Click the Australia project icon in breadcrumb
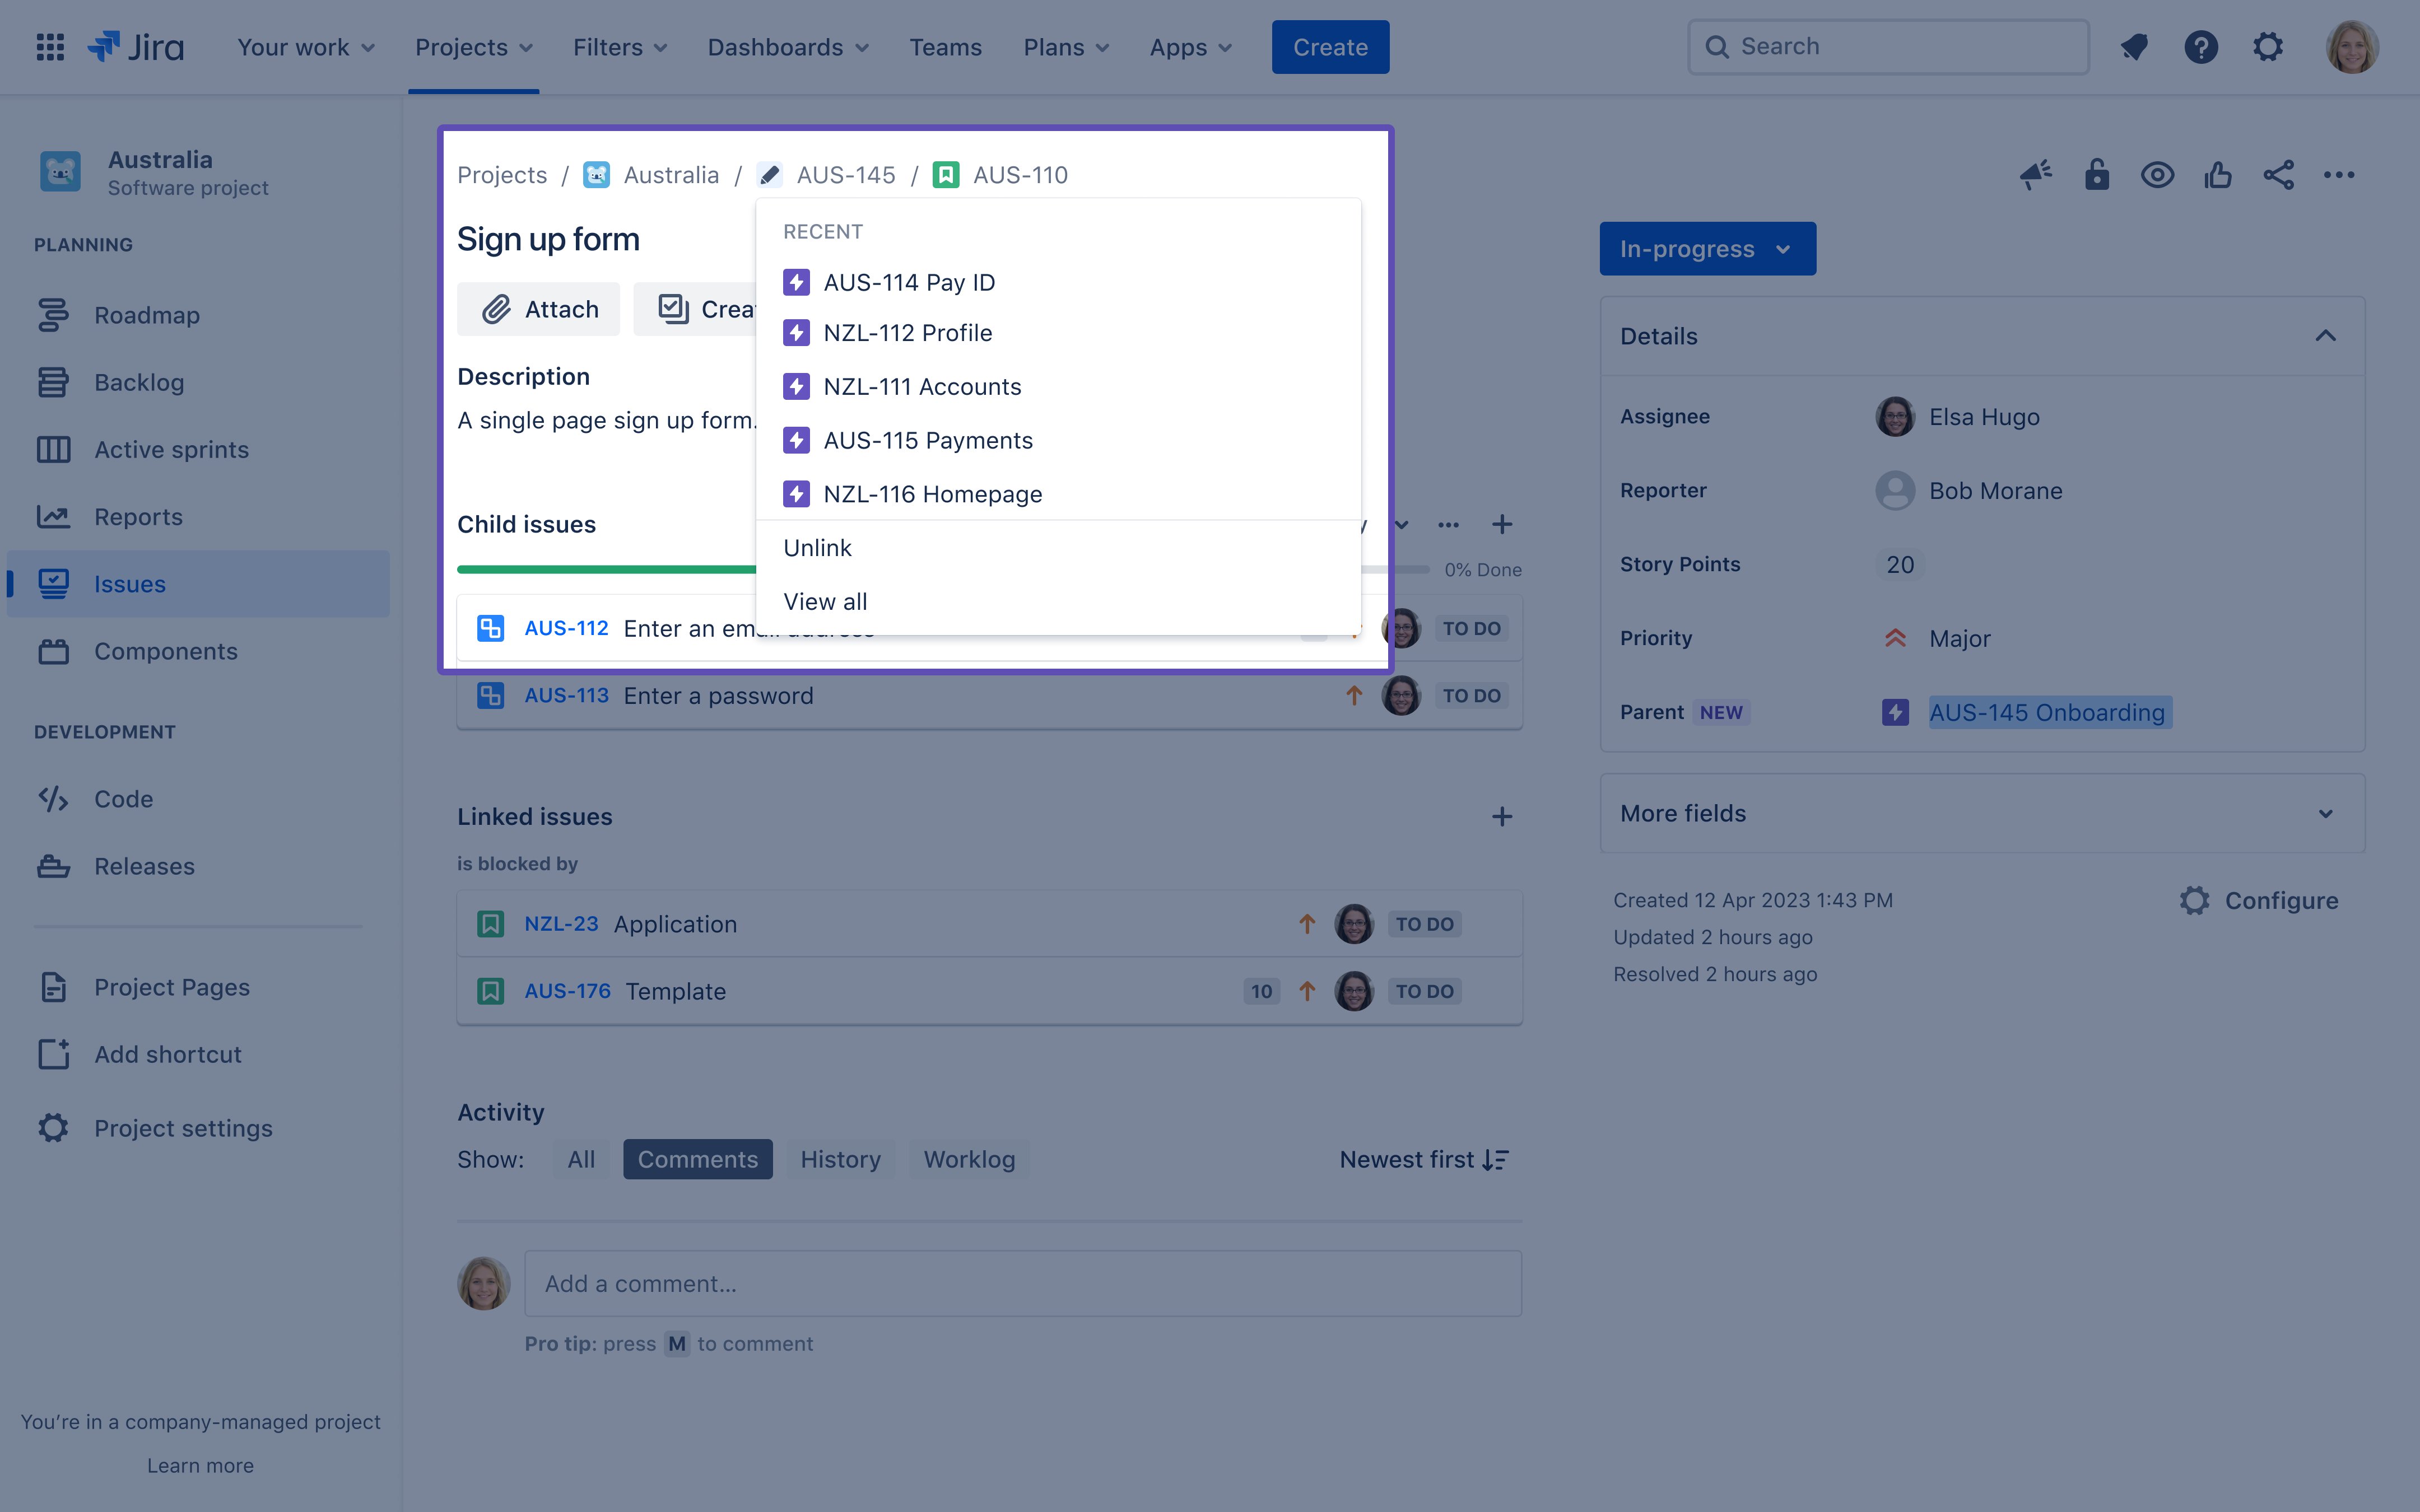This screenshot has width=2420, height=1512. 597,175
